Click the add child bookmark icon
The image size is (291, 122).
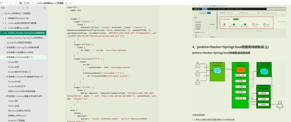(x=23, y=8)
